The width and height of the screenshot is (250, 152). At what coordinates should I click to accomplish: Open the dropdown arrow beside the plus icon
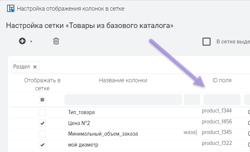point(31,41)
